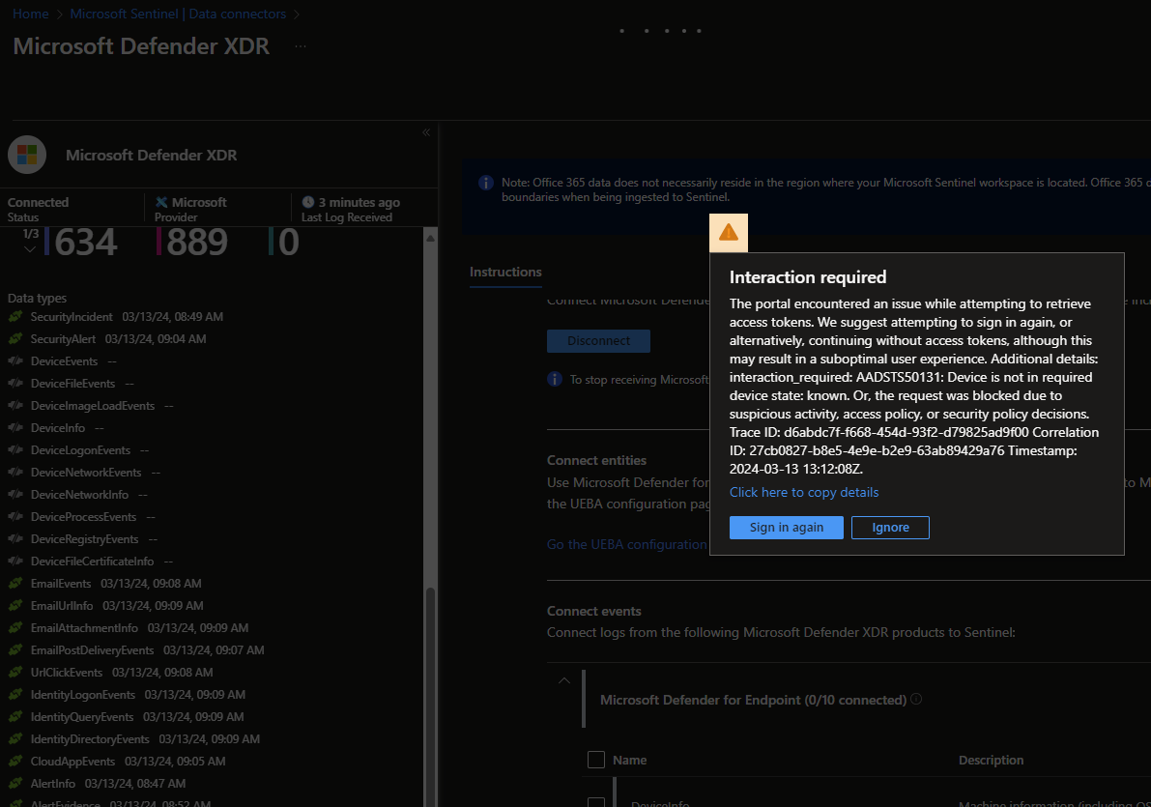This screenshot has width=1151, height=807.
Task: Click the Microsoft Defender XDR logo icon
Action: click(27, 155)
